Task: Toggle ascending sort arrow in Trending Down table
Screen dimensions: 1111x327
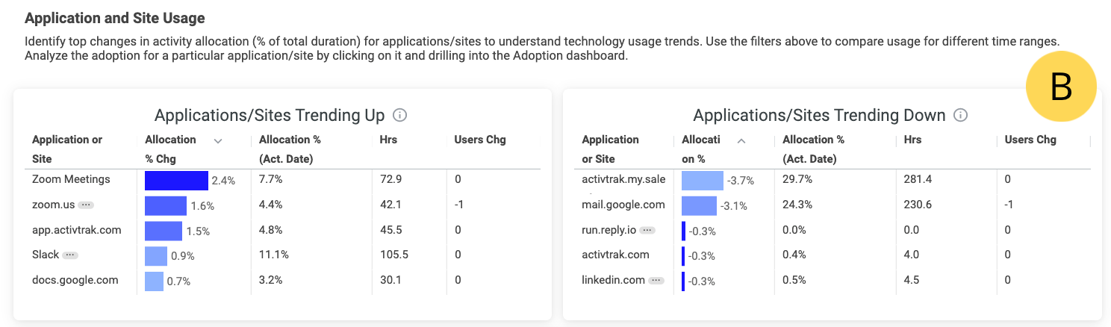Action: (x=741, y=140)
